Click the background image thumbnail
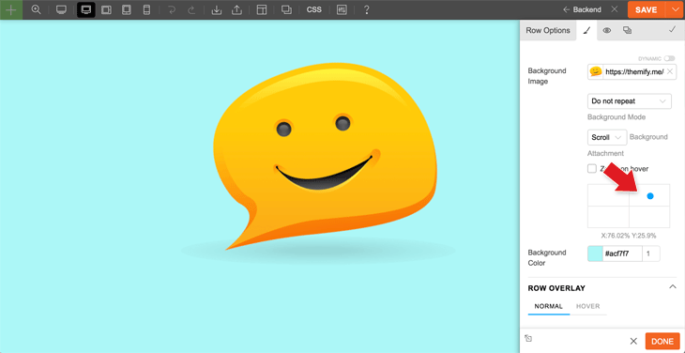The image size is (685, 353). 596,71
